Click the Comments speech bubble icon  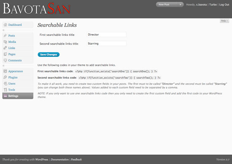[x=5, y=60]
